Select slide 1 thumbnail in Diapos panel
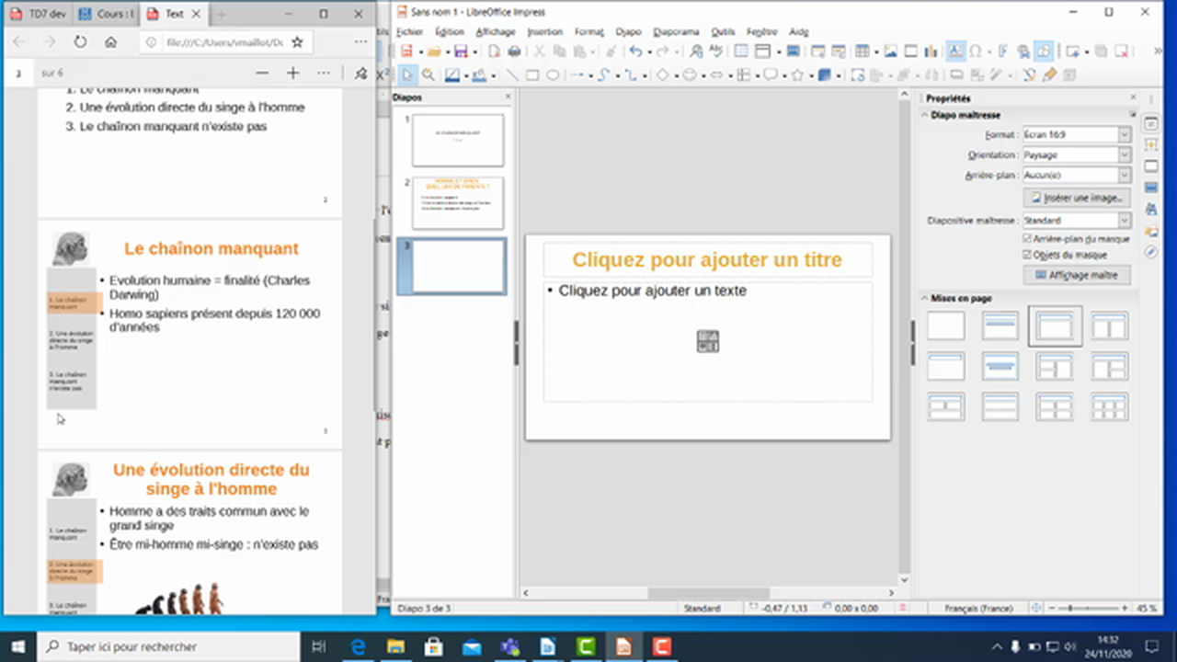 (x=458, y=140)
